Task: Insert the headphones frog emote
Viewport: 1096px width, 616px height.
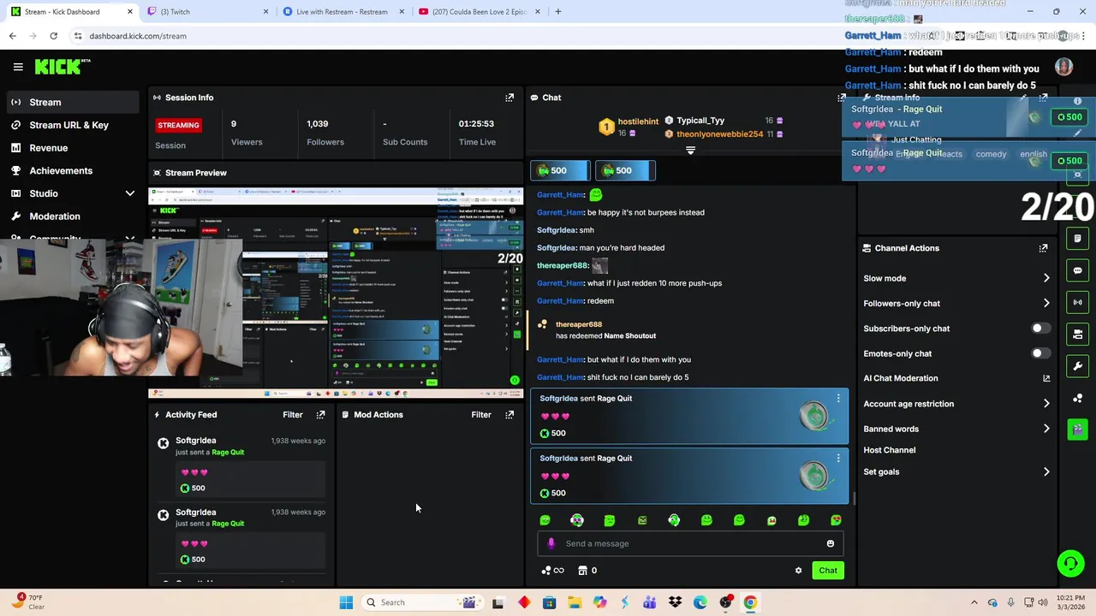Action: pyautogui.click(x=674, y=520)
